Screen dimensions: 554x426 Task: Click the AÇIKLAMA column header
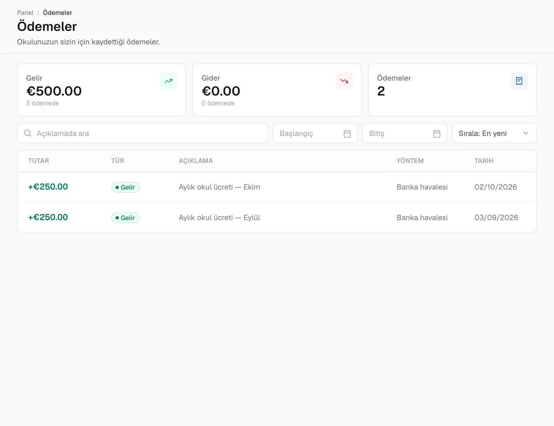click(196, 161)
